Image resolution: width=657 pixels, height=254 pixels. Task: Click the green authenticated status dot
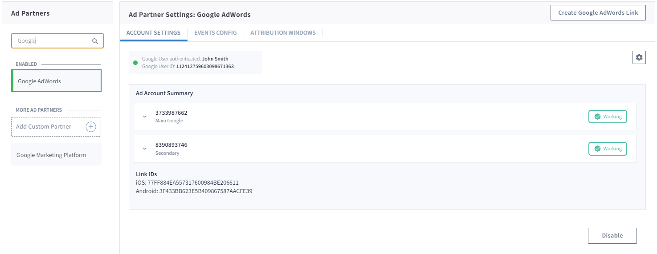[x=135, y=63]
